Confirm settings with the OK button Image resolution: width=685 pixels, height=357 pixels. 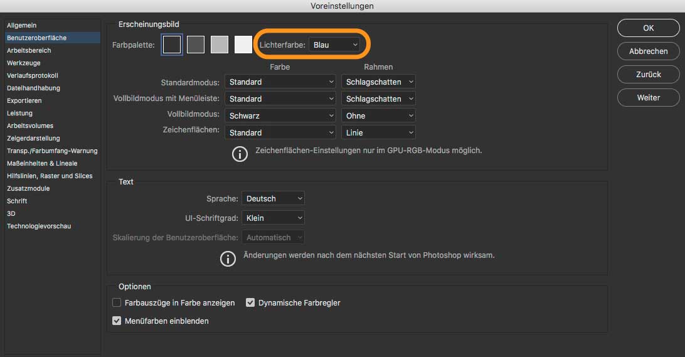click(x=648, y=28)
